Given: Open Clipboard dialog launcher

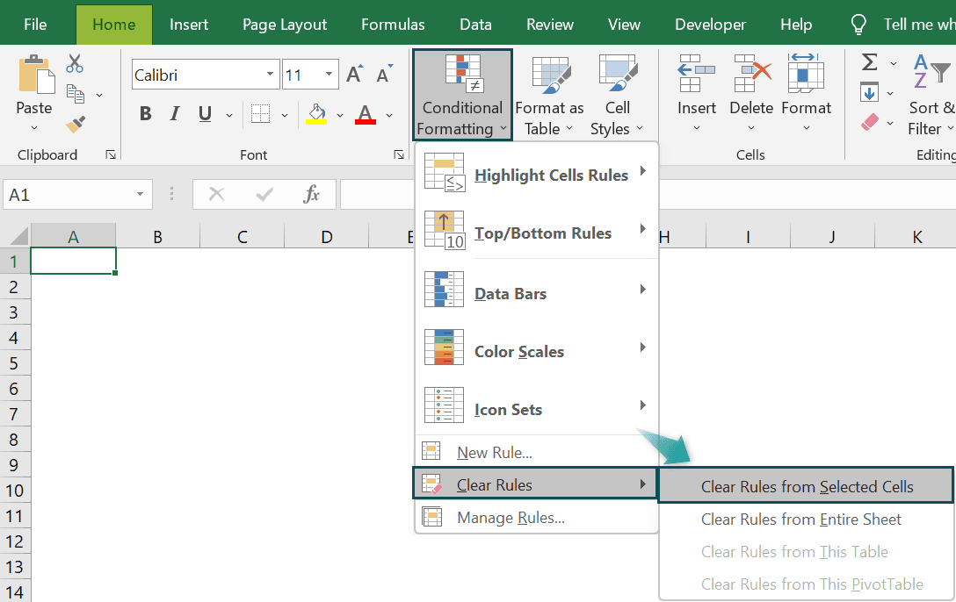Looking at the screenshot, I should (x=111, y=155).
